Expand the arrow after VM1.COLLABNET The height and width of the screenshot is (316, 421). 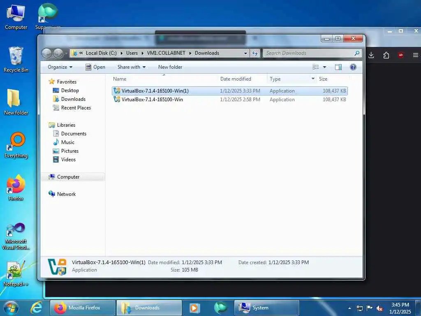(x=190, y=53)
